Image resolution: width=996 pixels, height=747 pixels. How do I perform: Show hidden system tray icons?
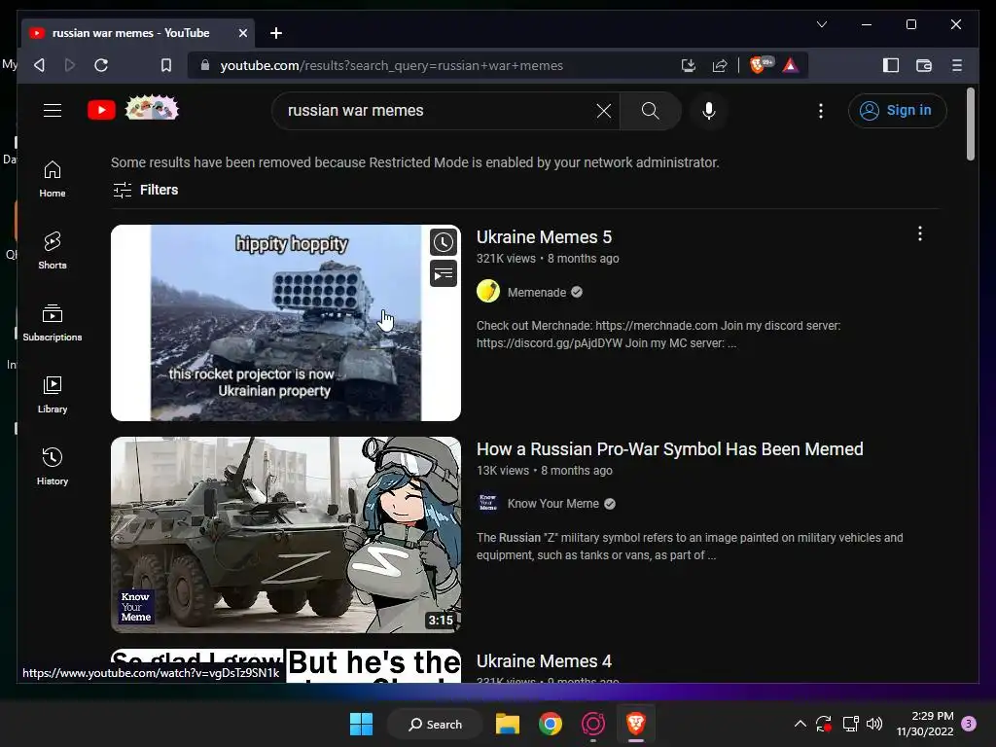(800, 724)
